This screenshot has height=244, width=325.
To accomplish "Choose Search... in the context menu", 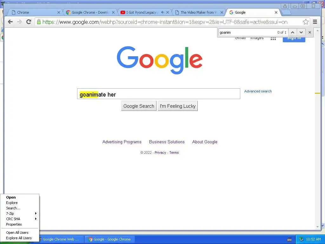I will 20,208.
